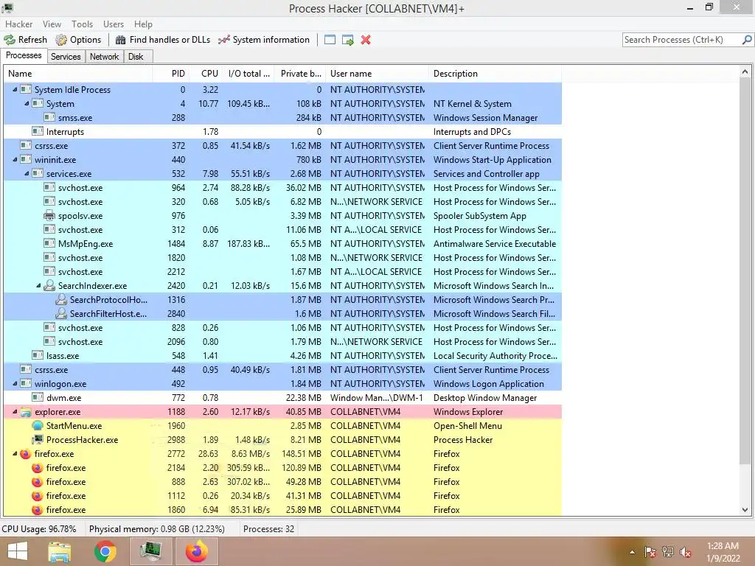Click the find window and thread icon

pyautogui.click(x=348, y=40)
